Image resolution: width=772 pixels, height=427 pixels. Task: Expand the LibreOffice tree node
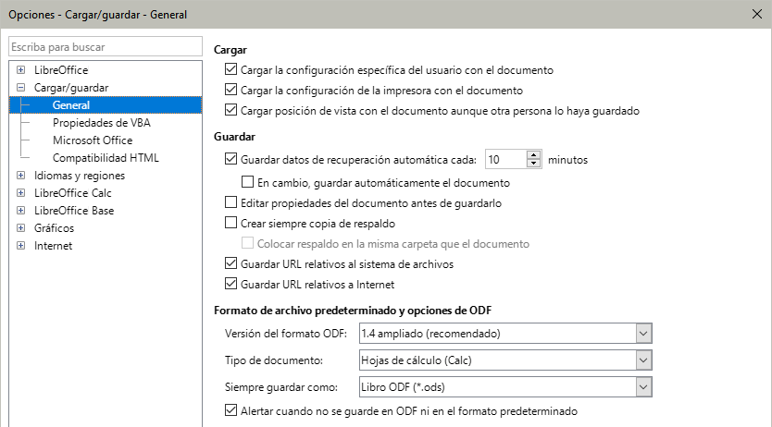click(20, 69)
